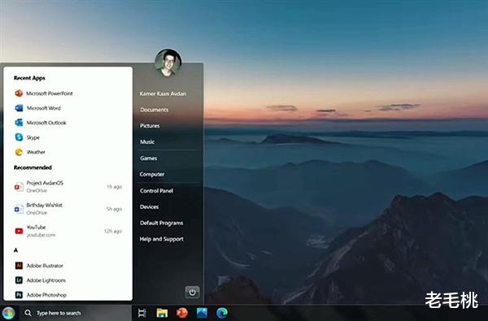Open Microsoft Edge from taskbar
The image size is (488, 321).
pos(222,313)
